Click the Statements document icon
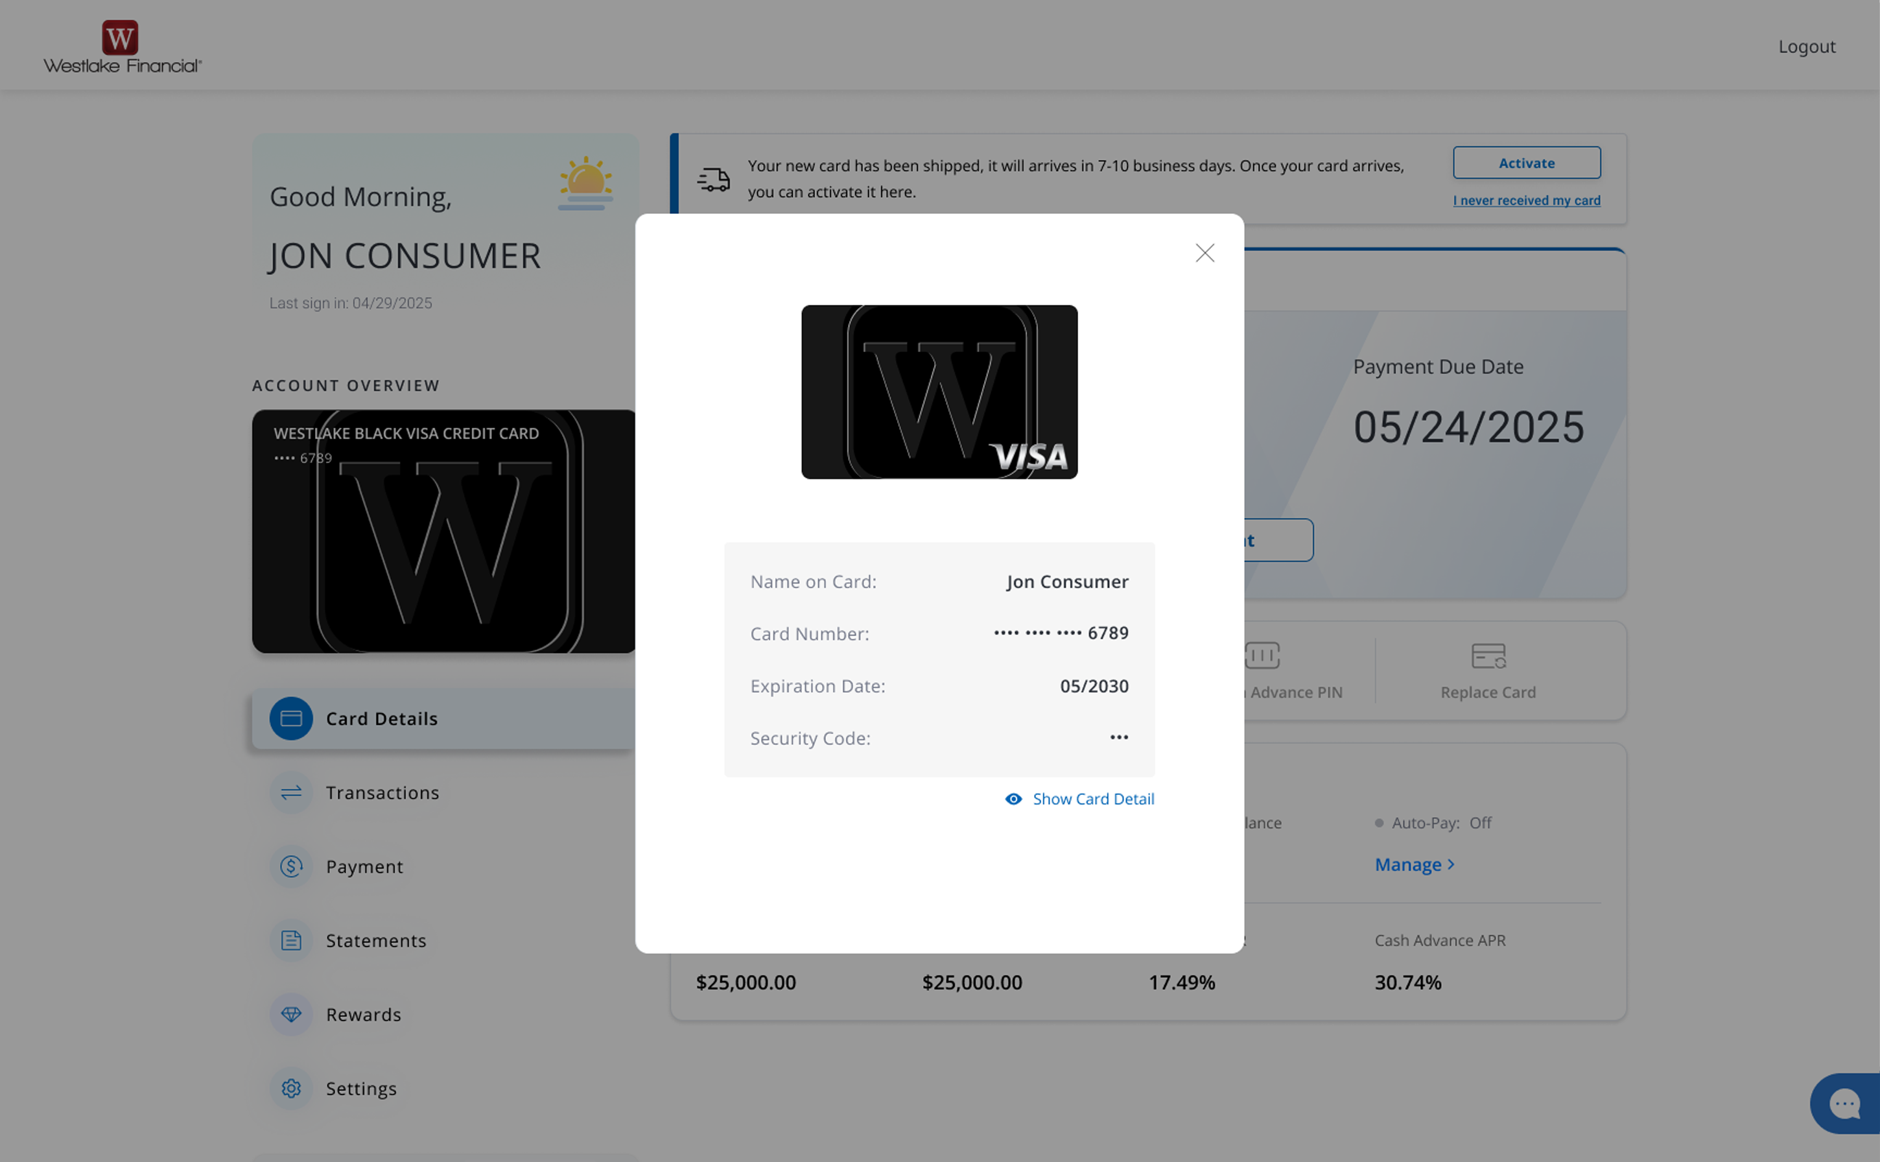The image size is (1880, 1162). [x=291, y=940]
